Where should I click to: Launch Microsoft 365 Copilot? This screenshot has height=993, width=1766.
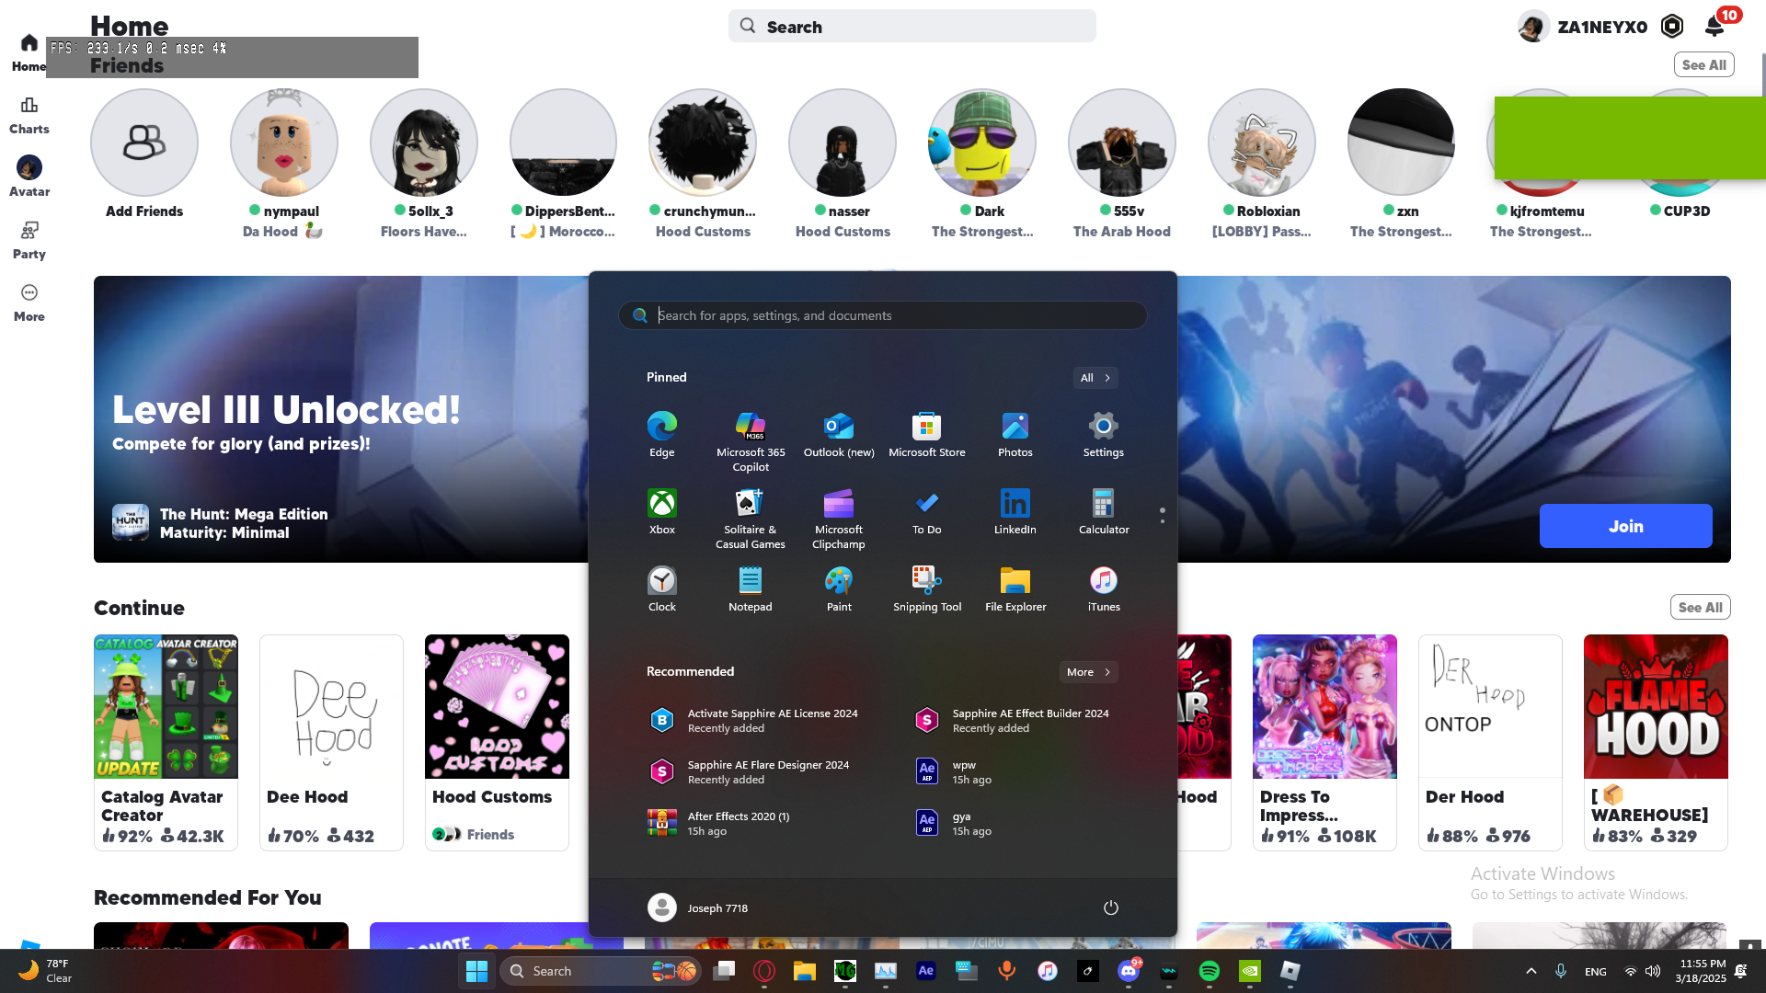751,441
